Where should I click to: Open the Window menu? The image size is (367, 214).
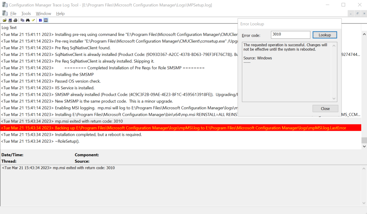43,14
